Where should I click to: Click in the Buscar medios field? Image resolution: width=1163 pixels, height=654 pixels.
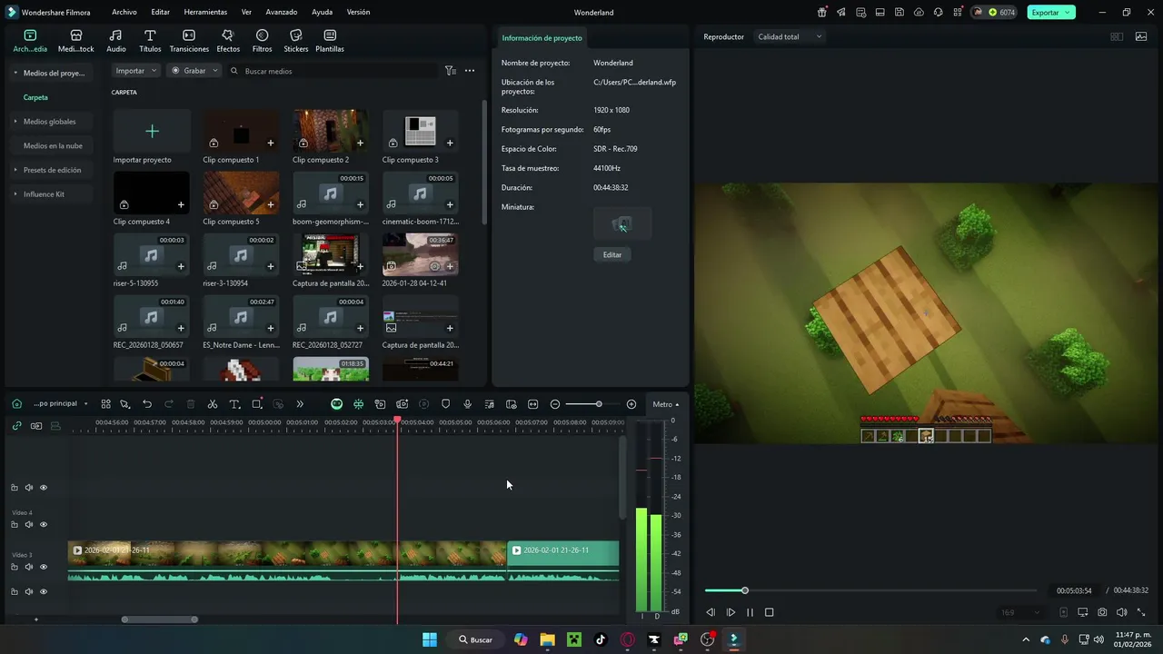point(332,70)
